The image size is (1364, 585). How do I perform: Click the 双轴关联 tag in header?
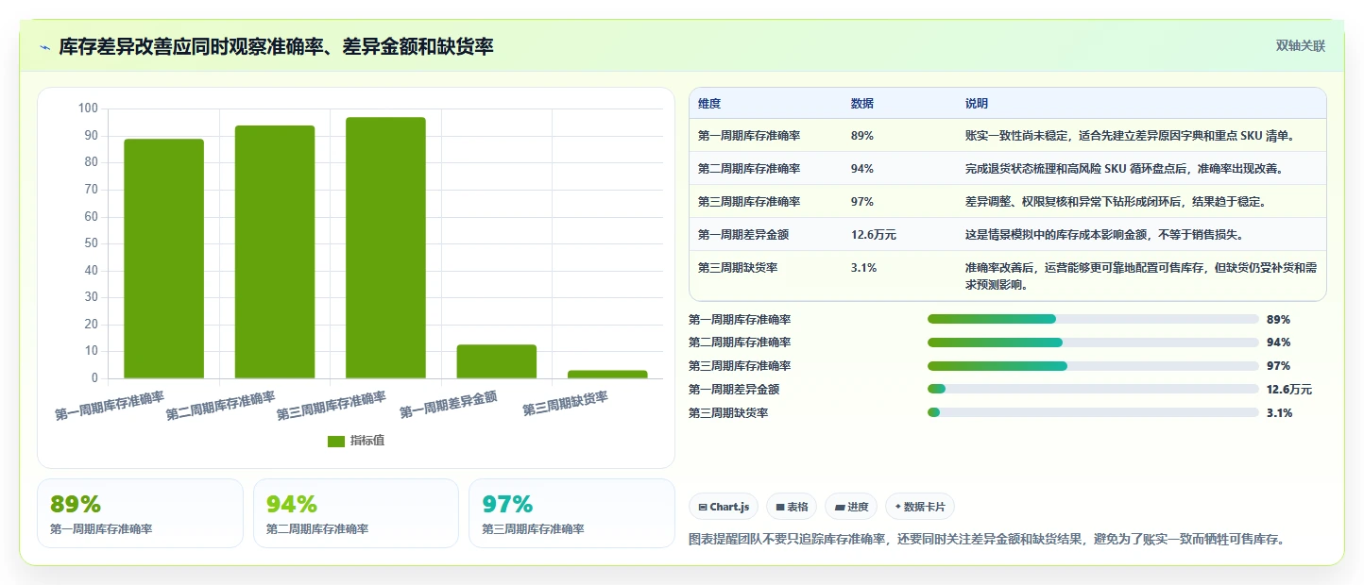(1301, 46)
